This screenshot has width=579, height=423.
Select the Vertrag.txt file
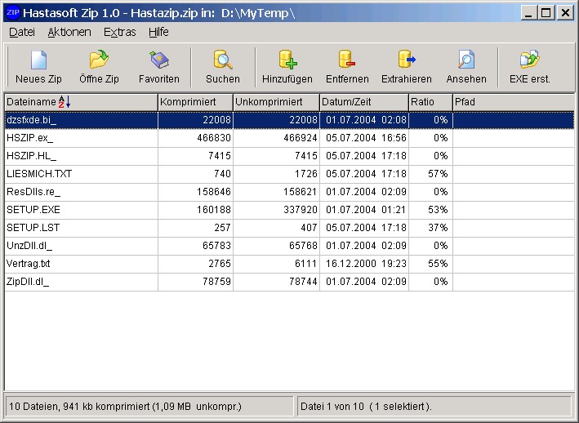28,264
